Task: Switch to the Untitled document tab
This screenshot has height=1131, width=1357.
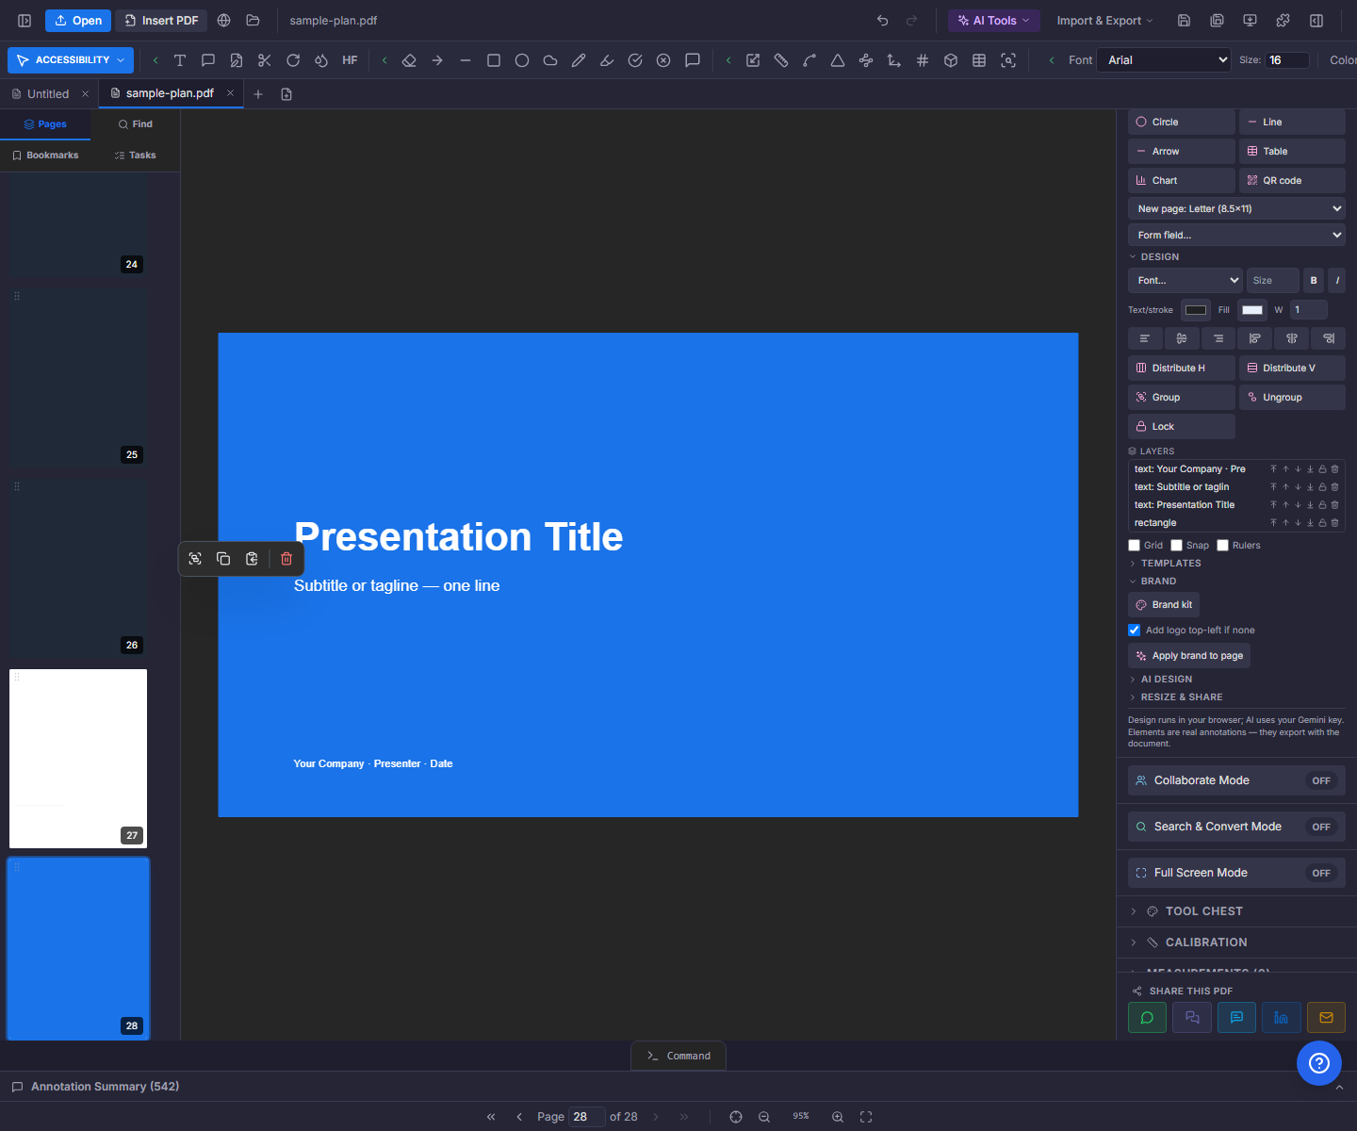Action: click(x=48, y=94)
